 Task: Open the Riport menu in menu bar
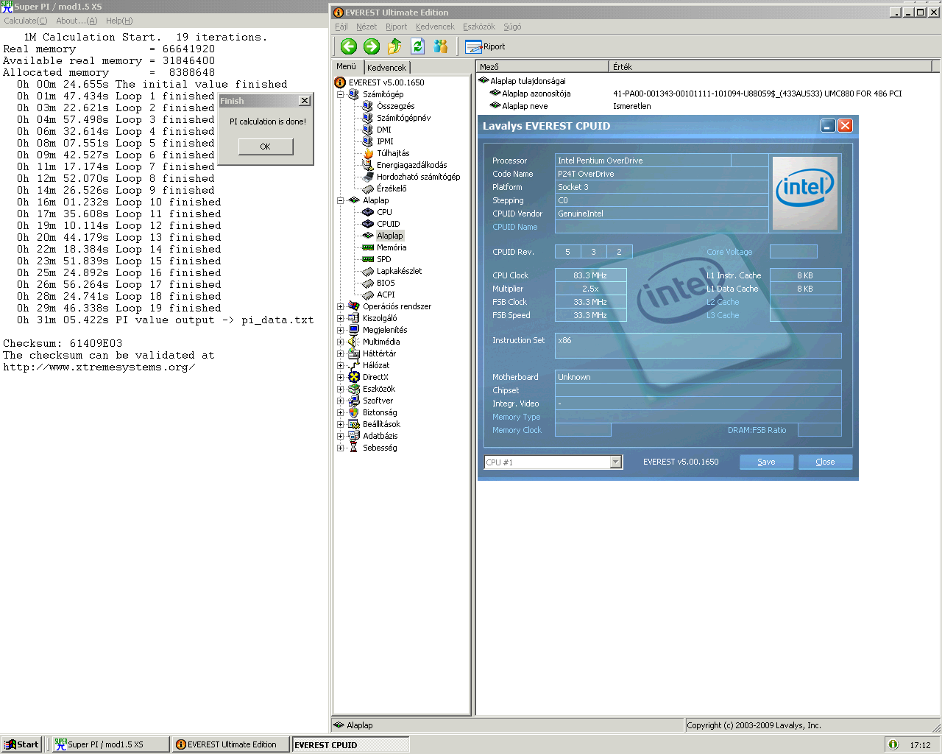click(396, 27)
